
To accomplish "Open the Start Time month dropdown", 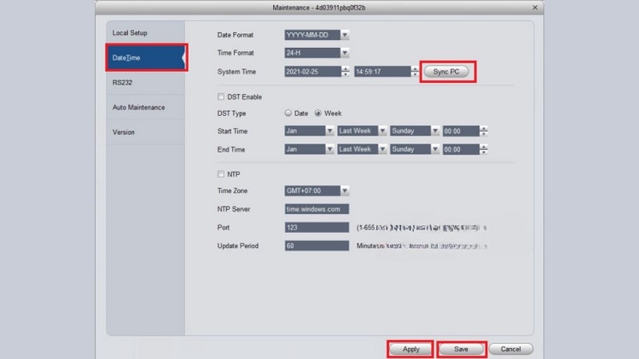I will 309,131.
